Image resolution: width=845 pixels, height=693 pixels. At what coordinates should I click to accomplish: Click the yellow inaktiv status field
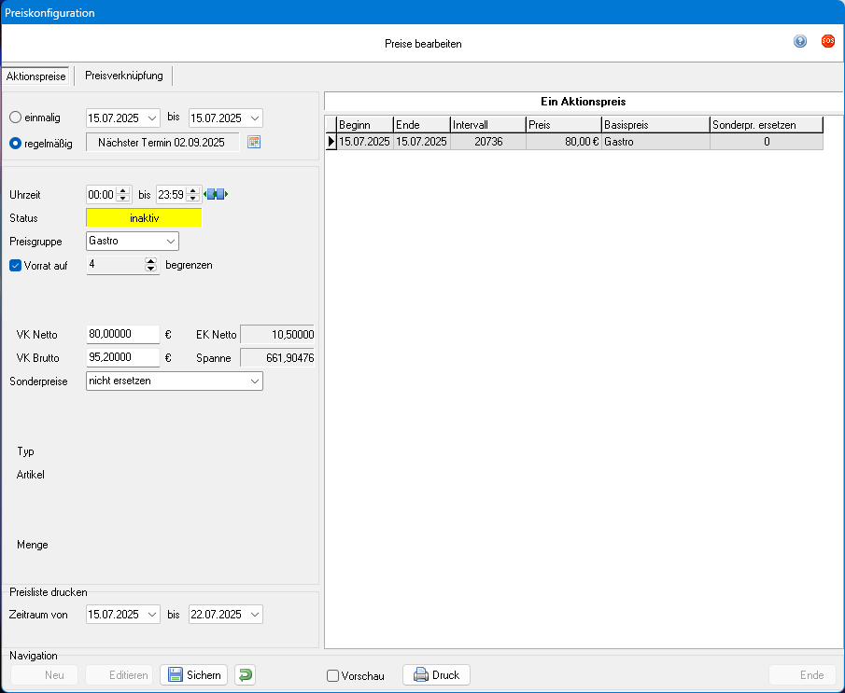click(144, 218)
